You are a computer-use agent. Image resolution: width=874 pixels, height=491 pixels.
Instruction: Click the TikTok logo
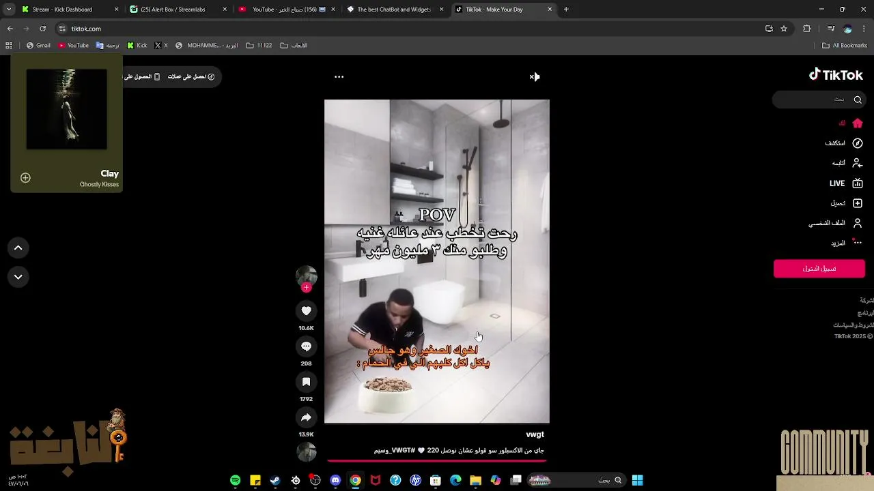tap(836, 75)
